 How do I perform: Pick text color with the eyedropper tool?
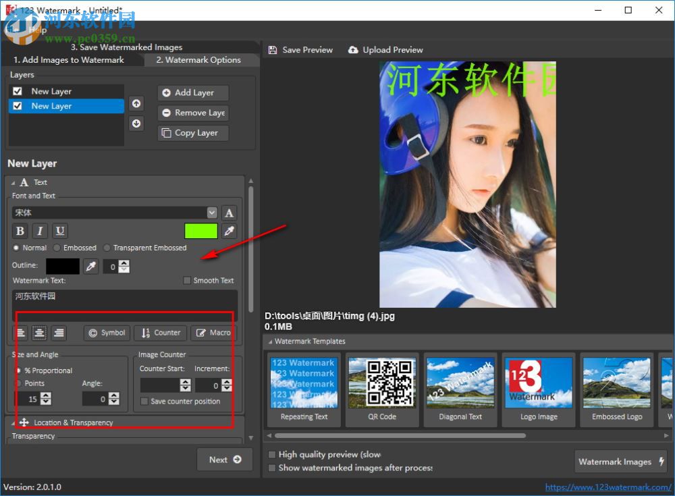tap(228, 231)
